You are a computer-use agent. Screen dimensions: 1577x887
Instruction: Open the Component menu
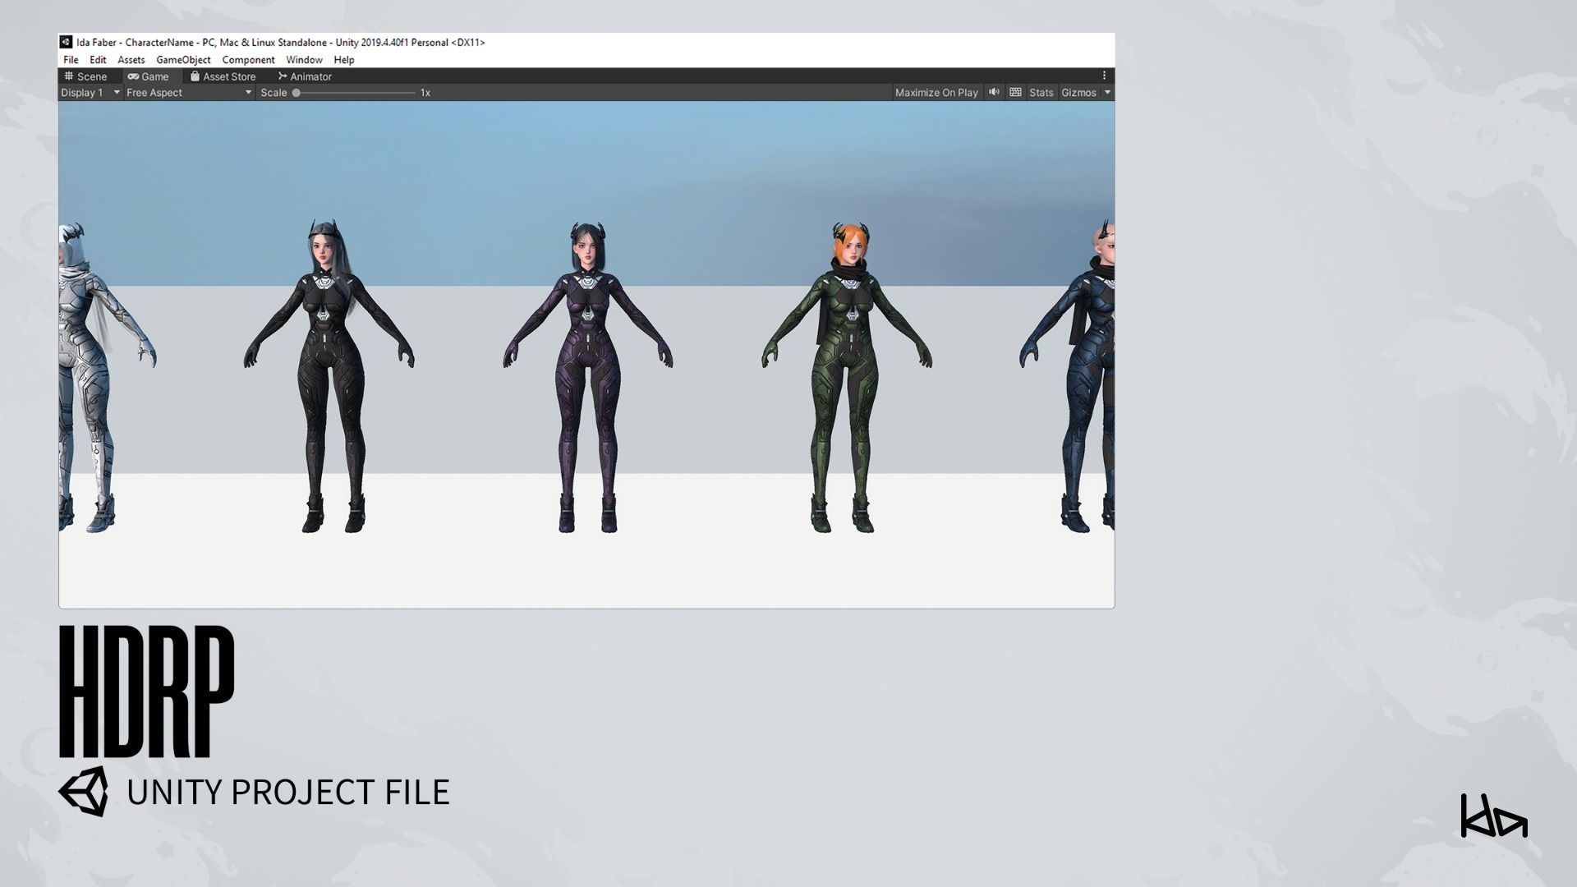point(248,60)
